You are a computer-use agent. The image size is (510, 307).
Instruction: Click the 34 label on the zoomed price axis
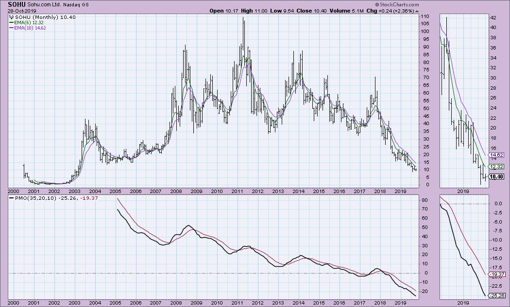493,58
